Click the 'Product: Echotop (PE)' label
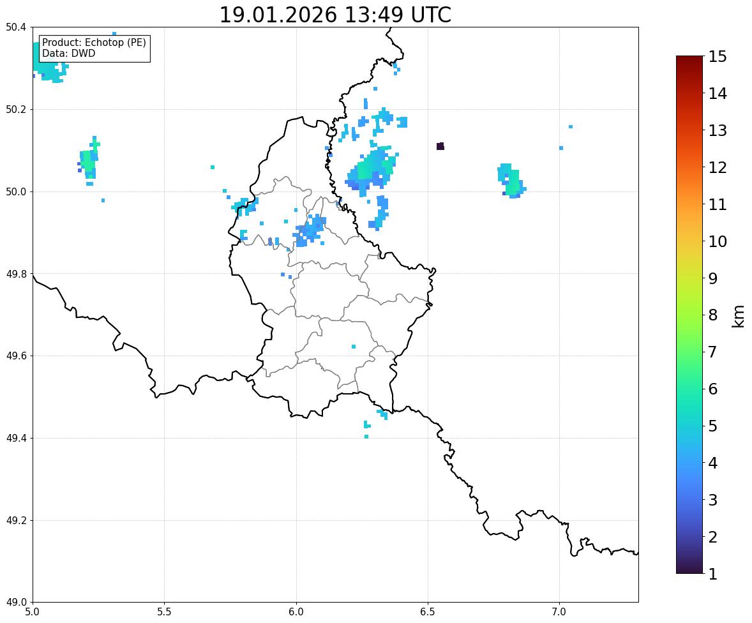Viewport: 752px width, 623px height. coord(94,42)
